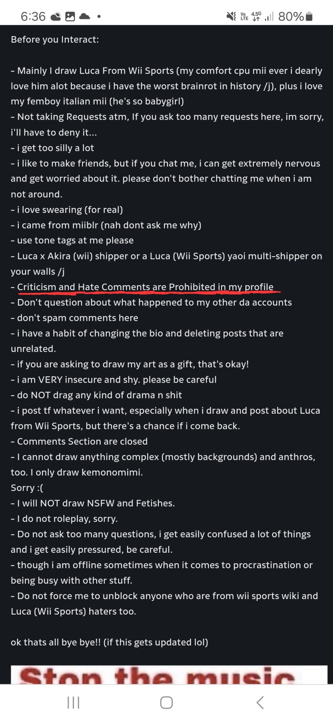Tap the battery icon in status bar
Image resolution: width=333 pixels, height=723 pixels.
pos(309,17)
